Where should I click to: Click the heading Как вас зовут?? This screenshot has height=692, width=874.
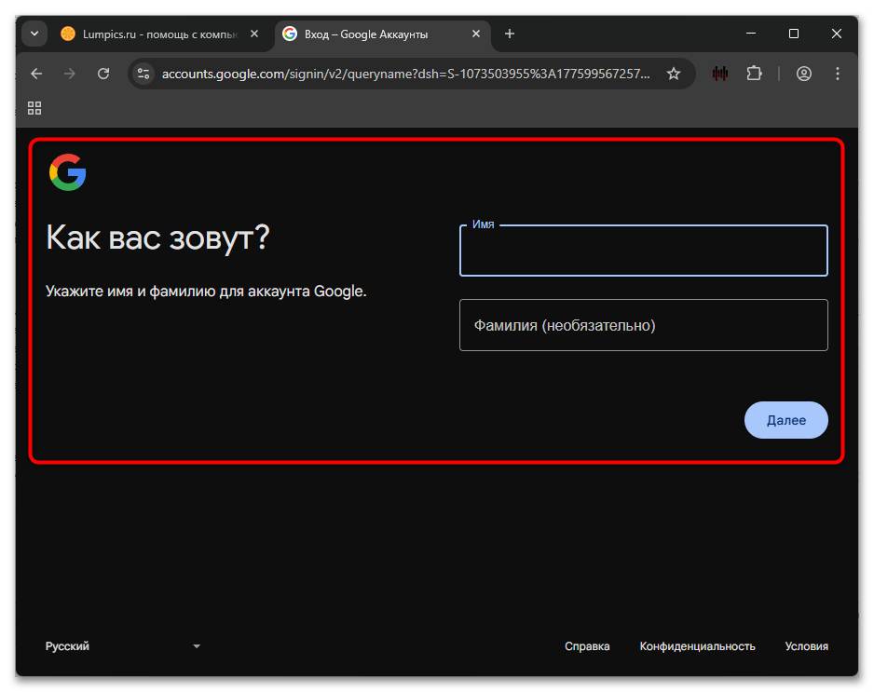tap(157, 237)
